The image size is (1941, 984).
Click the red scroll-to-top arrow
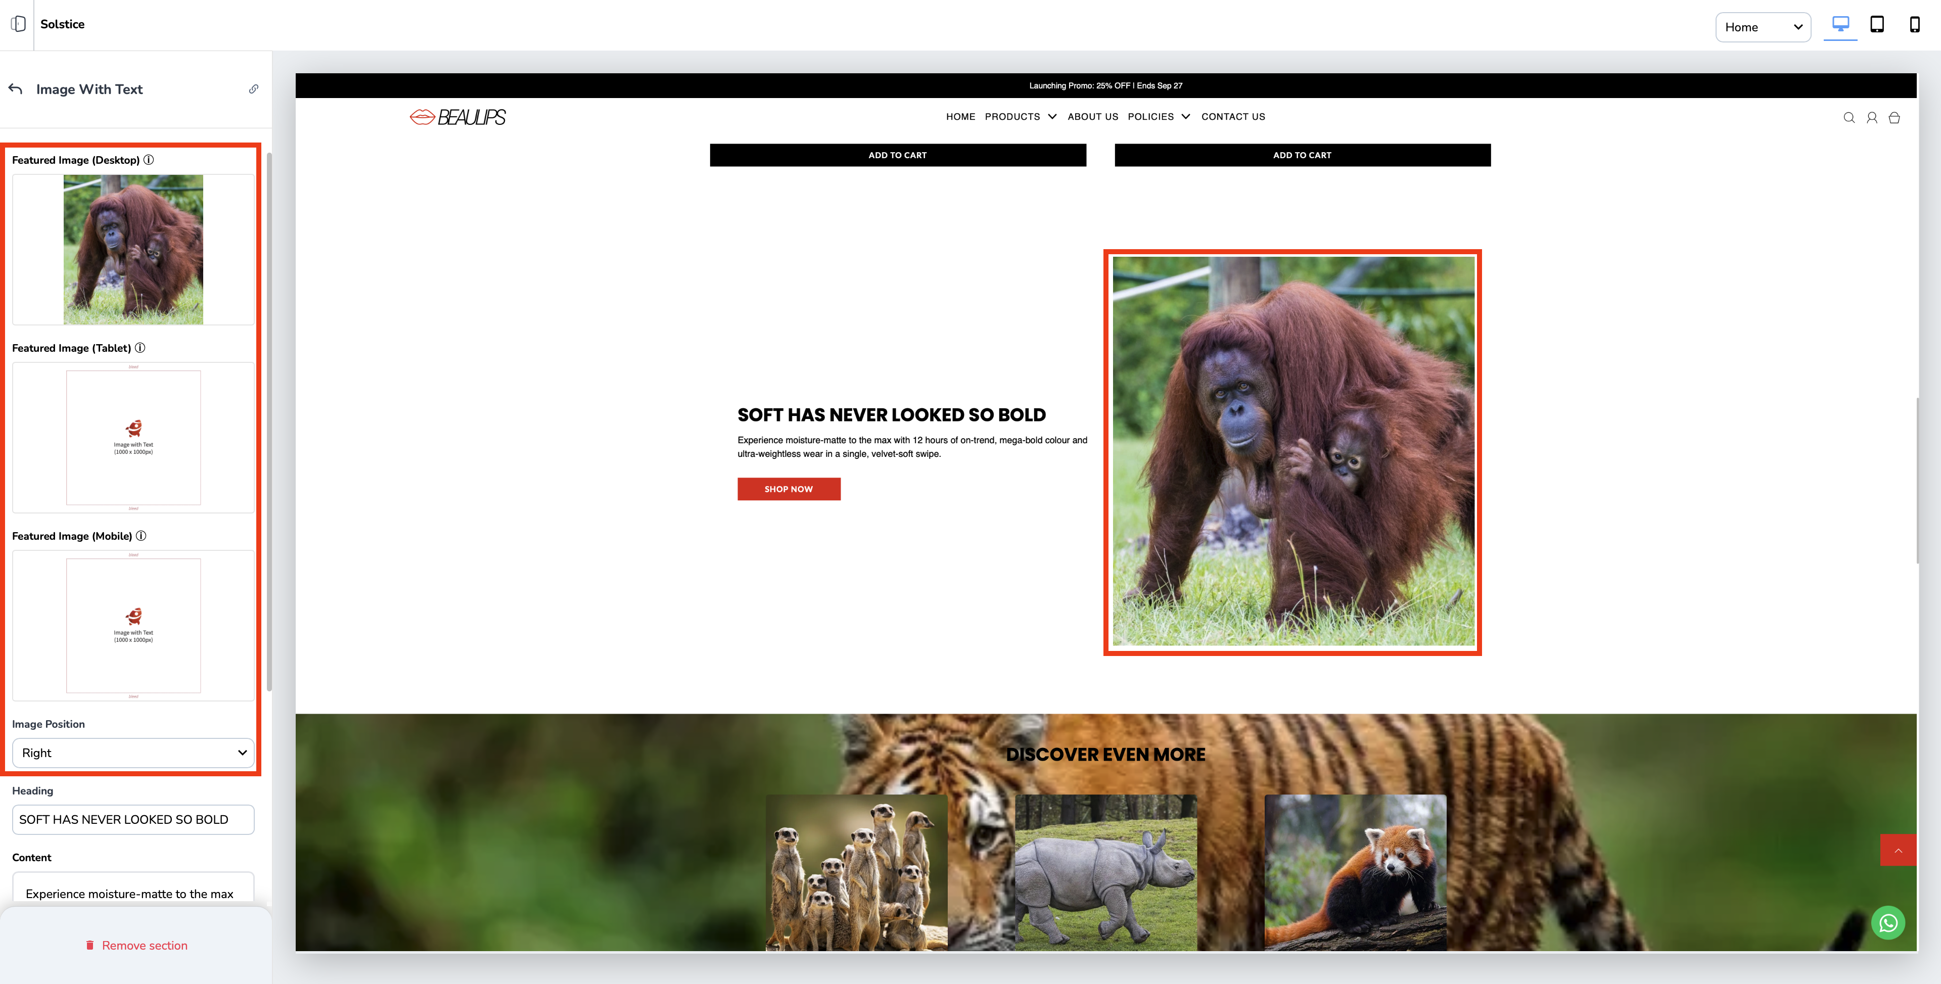click(1898, 850)
